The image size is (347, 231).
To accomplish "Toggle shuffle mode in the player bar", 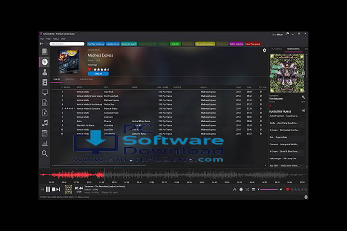I will [x=247, y=190].
